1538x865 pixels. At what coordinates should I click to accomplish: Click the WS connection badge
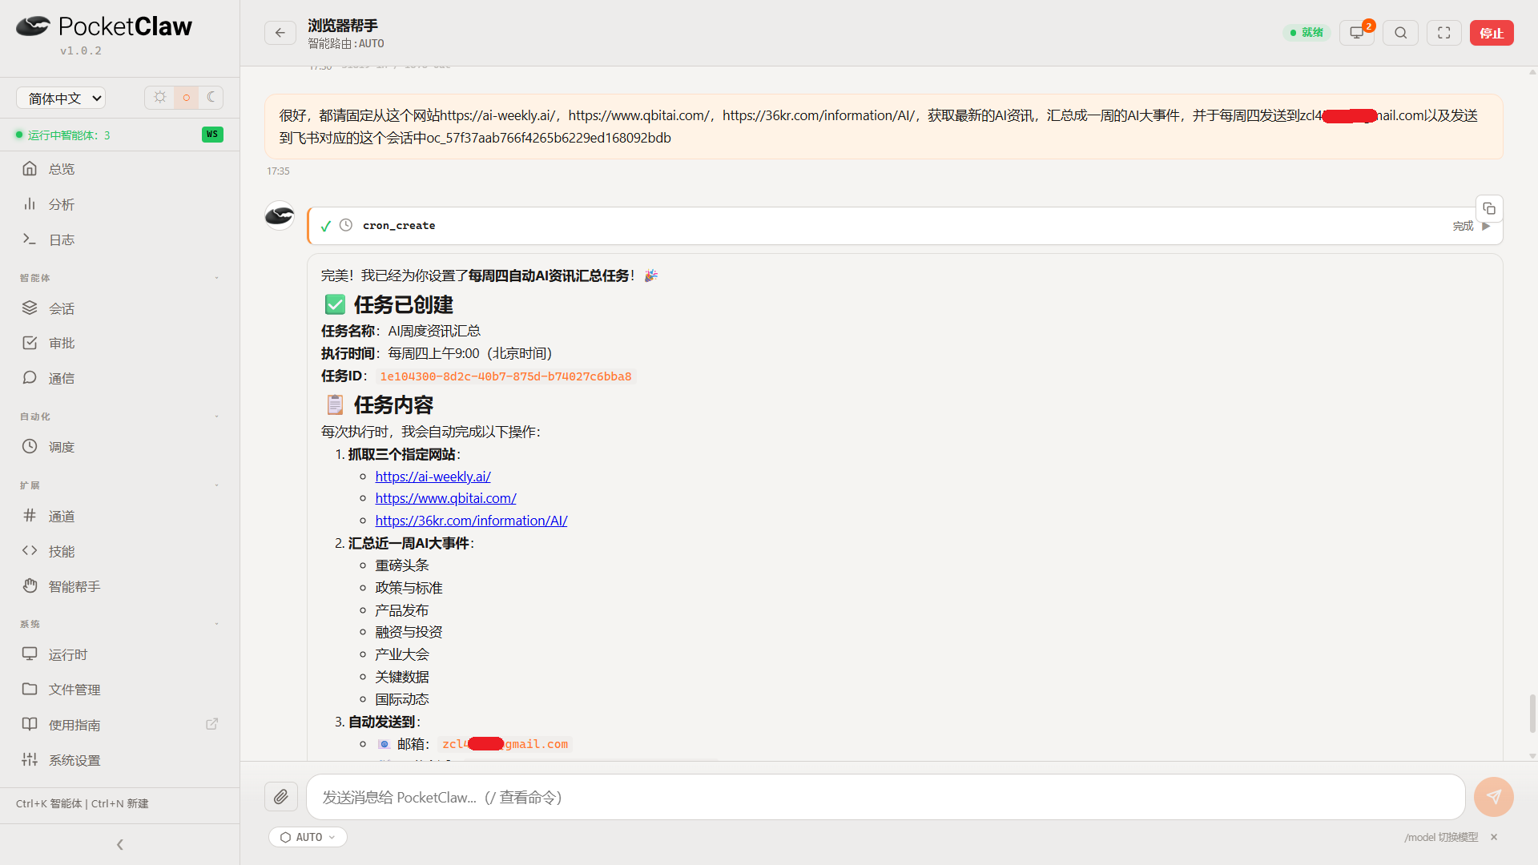tap(212, 135)
